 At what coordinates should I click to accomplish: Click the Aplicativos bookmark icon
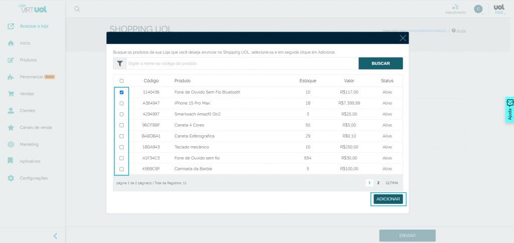(11, 161)
